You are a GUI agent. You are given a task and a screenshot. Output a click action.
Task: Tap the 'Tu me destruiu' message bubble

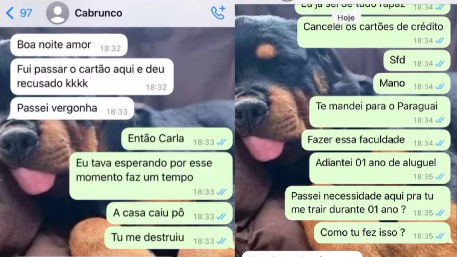pyautogui.click(x=168, y=238)
